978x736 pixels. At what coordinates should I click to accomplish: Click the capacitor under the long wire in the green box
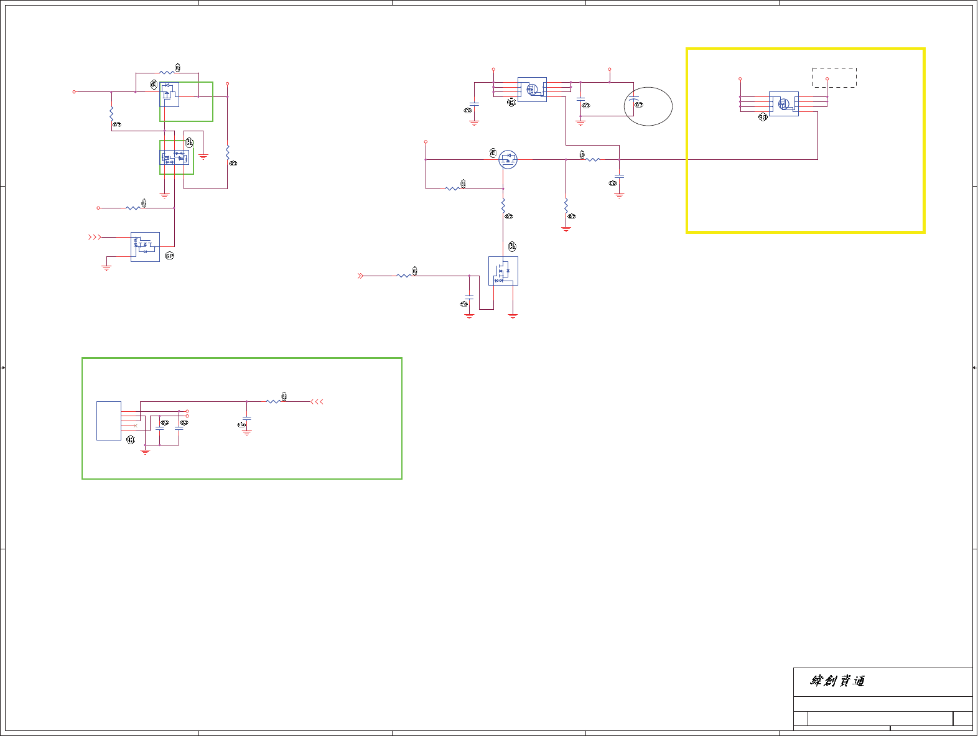247,418
